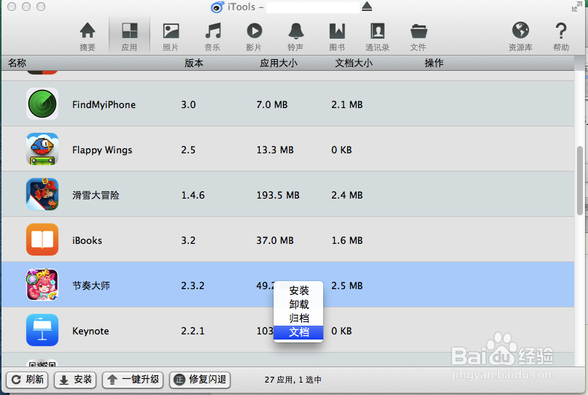Click version 1.4.6 cell
588x395 pixels.
coord(193,195)
